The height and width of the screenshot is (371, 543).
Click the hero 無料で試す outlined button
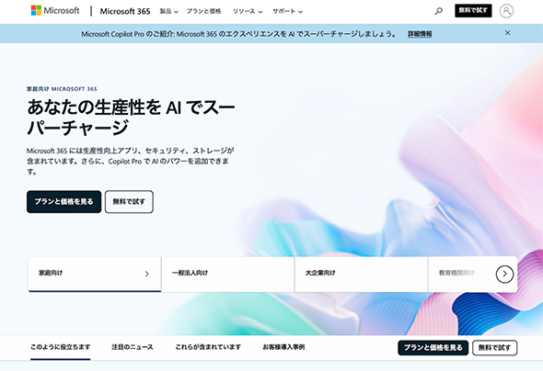tap(129, 202)
